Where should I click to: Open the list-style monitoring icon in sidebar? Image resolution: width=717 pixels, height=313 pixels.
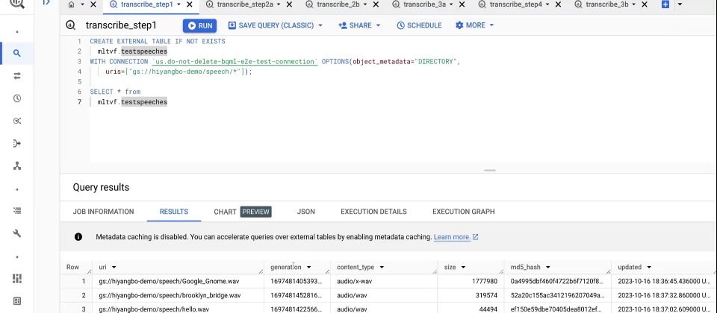[x=17, y=211]
